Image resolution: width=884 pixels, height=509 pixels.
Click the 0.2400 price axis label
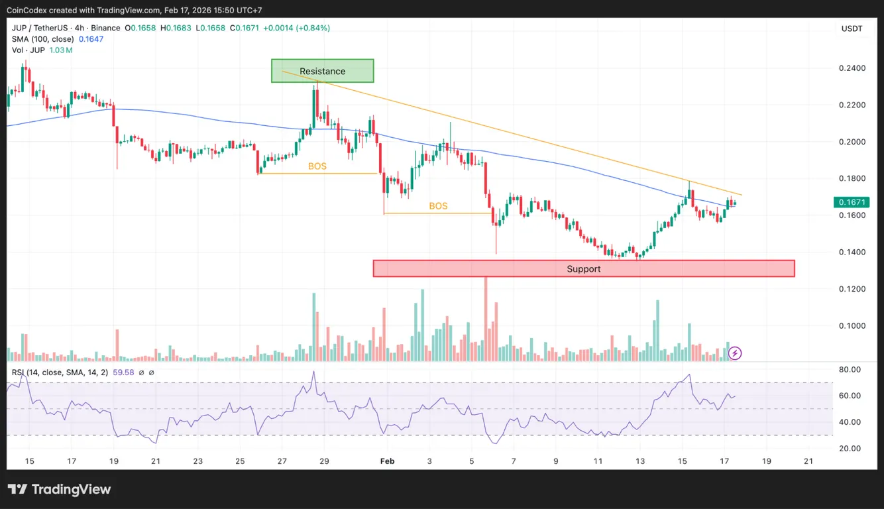(852, 68)
